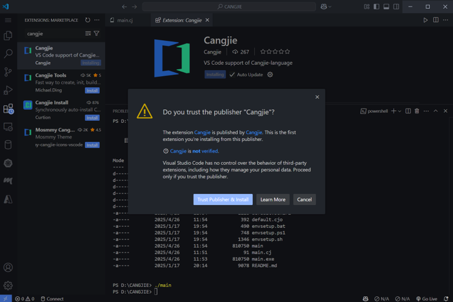
Task: Close the terminal panel
Action: pos(446,111)
